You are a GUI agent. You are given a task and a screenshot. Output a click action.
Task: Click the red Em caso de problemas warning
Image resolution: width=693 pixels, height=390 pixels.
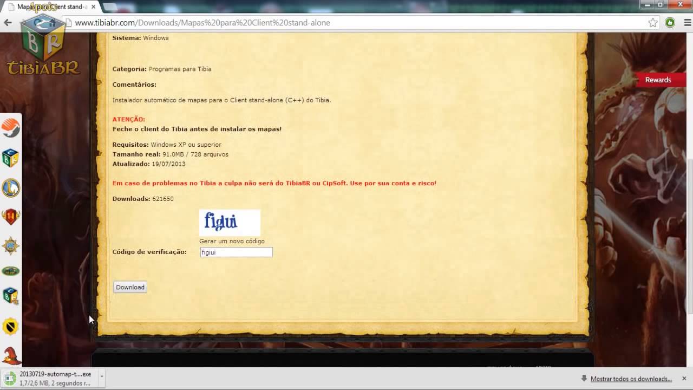coord(274,183)
